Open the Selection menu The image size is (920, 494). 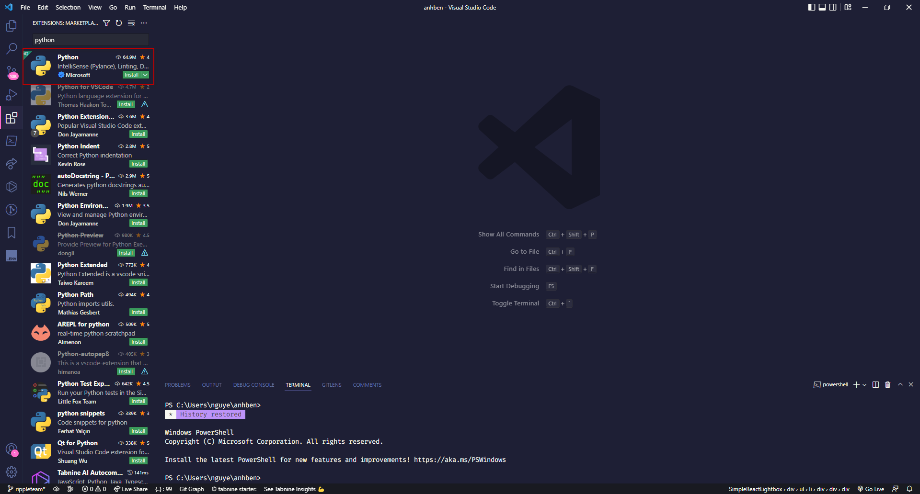(x=68, y=7)
